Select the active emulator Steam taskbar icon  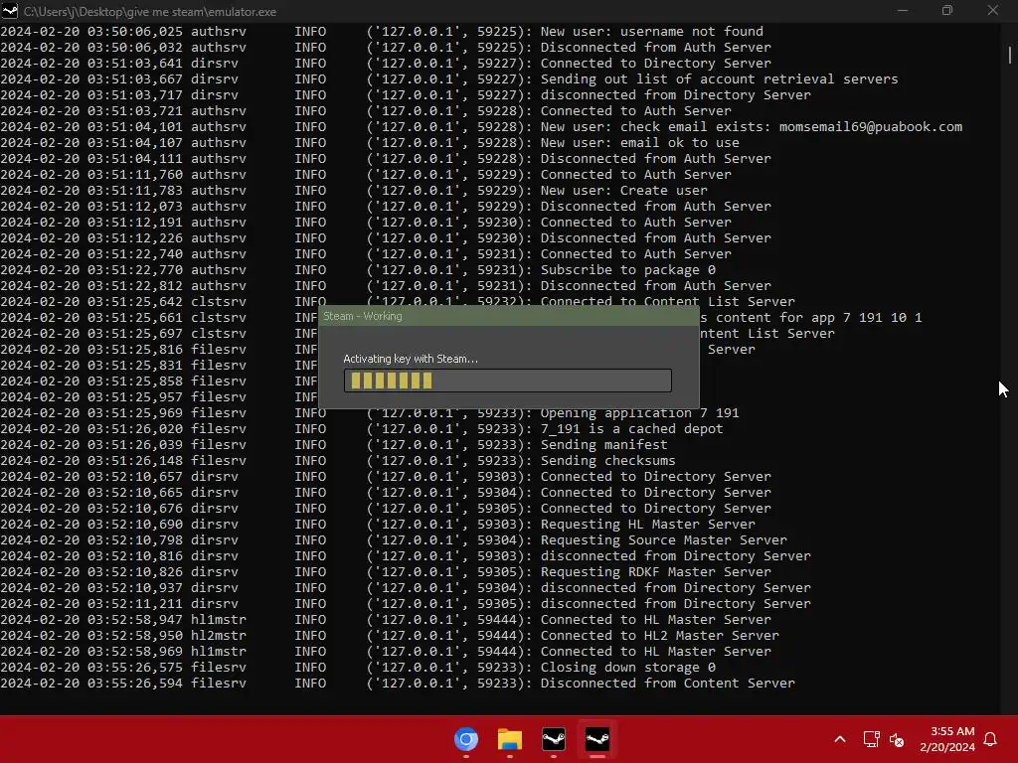(597, 739)
